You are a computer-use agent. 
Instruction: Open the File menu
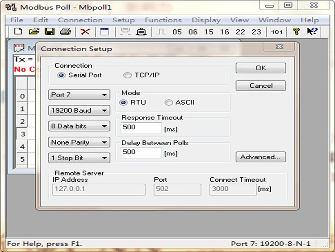click(17, 20)
